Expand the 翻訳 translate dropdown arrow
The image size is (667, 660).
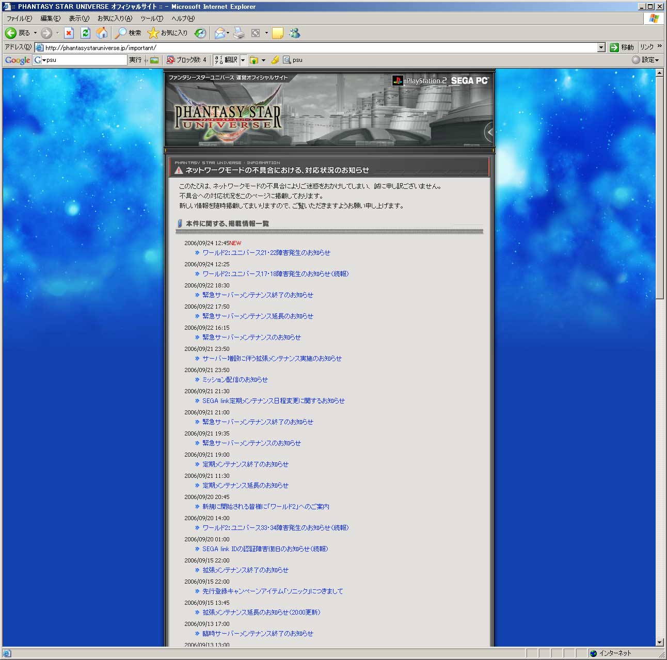243,60
